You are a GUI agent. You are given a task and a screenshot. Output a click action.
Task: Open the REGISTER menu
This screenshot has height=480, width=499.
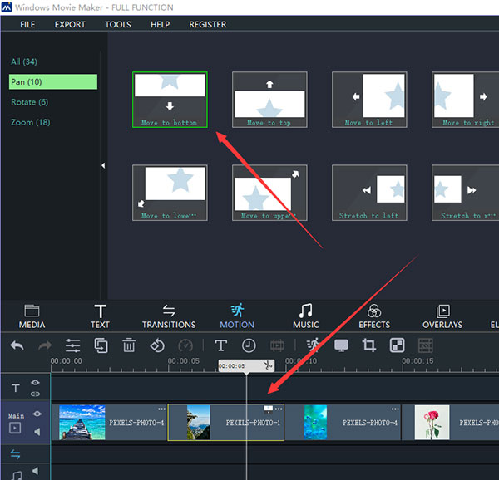click(x=208, y=24)
